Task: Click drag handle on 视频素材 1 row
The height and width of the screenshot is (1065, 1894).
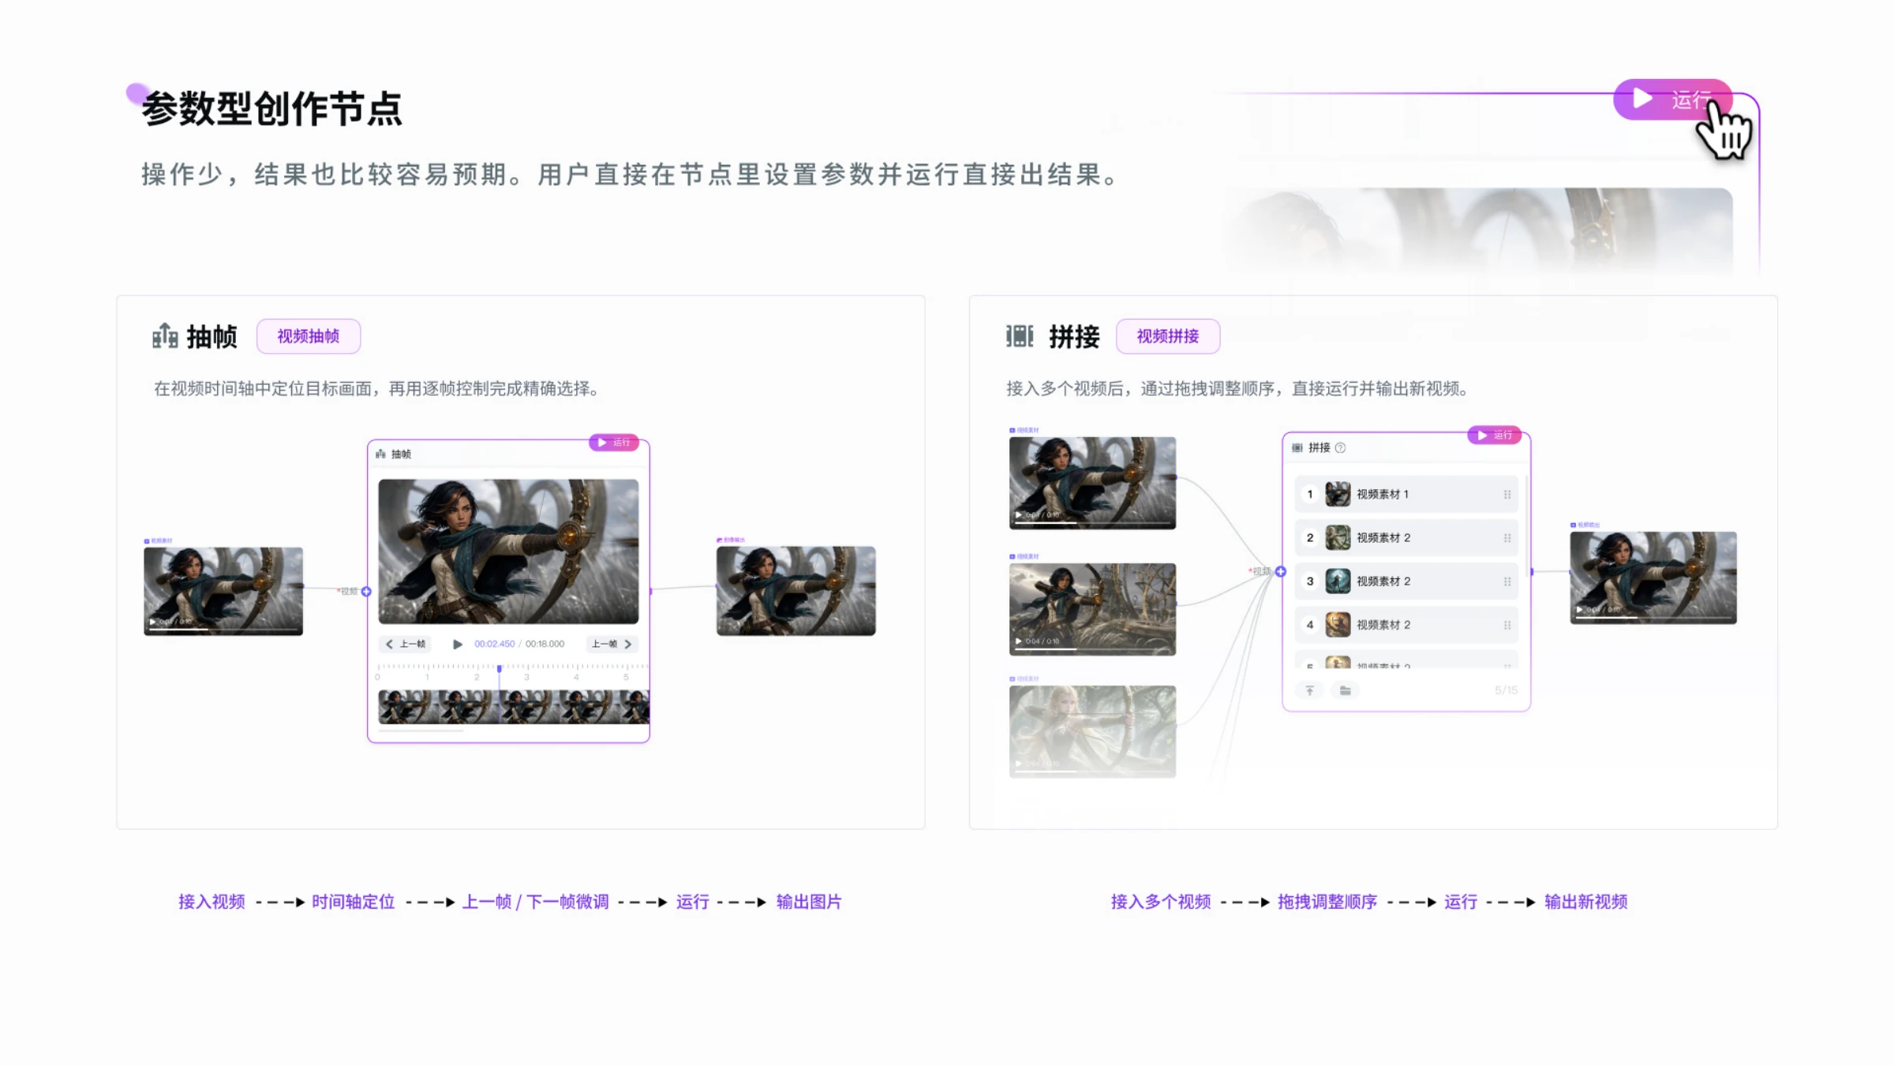Action: click(x=1507, y=495)
